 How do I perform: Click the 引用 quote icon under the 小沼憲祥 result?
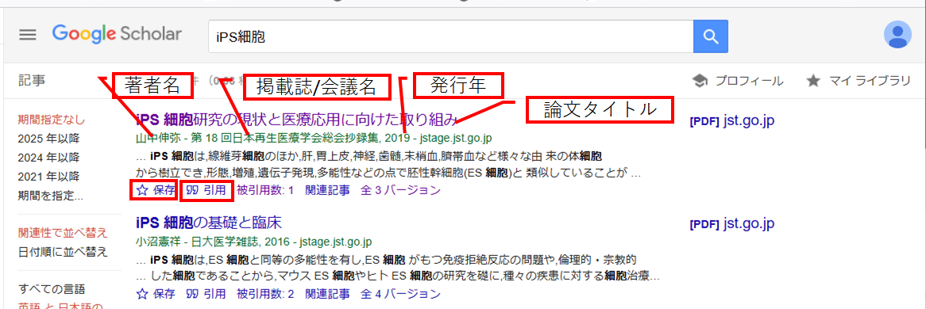click(x=191, y=293)
